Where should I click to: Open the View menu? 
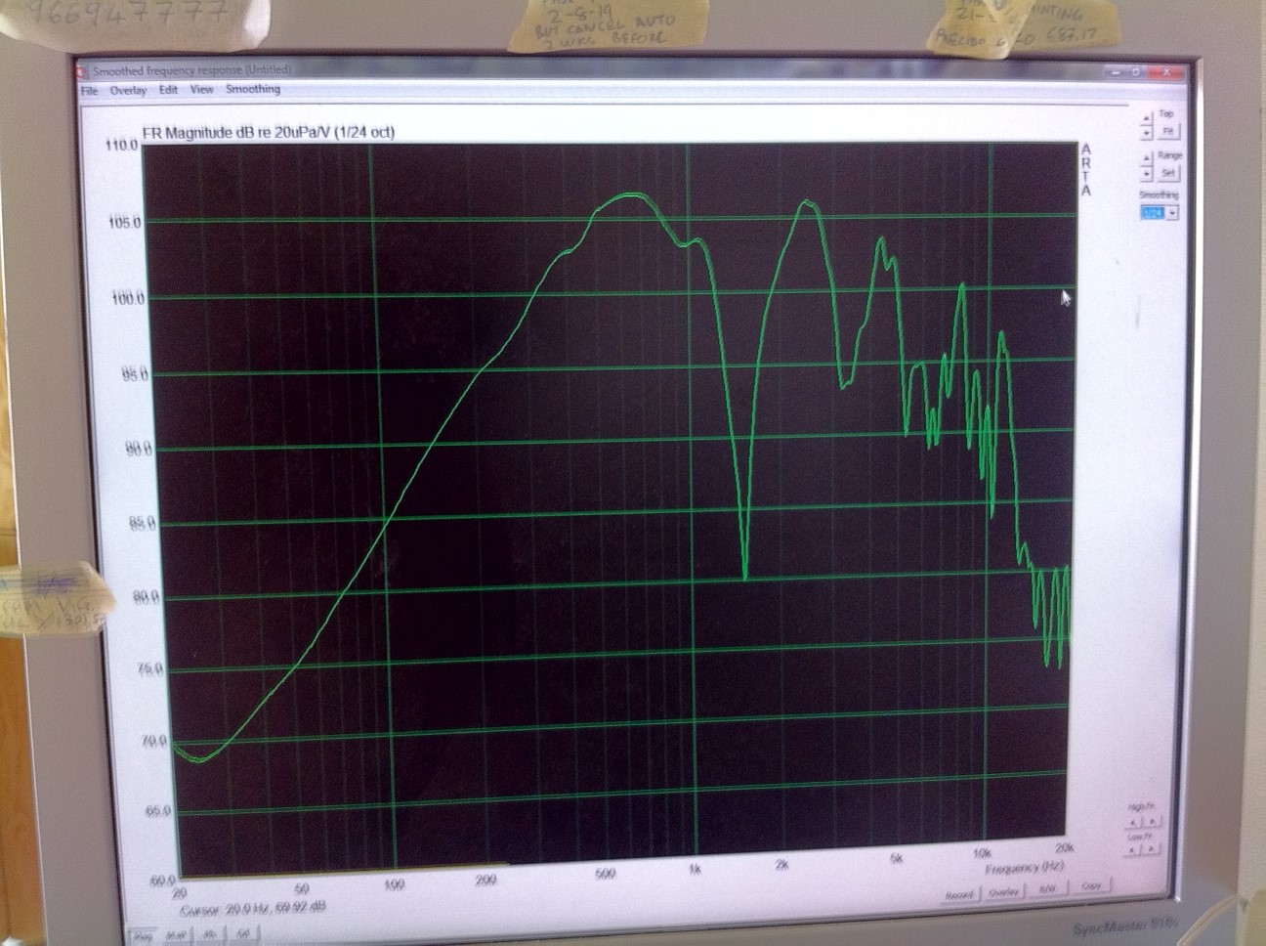201,90
